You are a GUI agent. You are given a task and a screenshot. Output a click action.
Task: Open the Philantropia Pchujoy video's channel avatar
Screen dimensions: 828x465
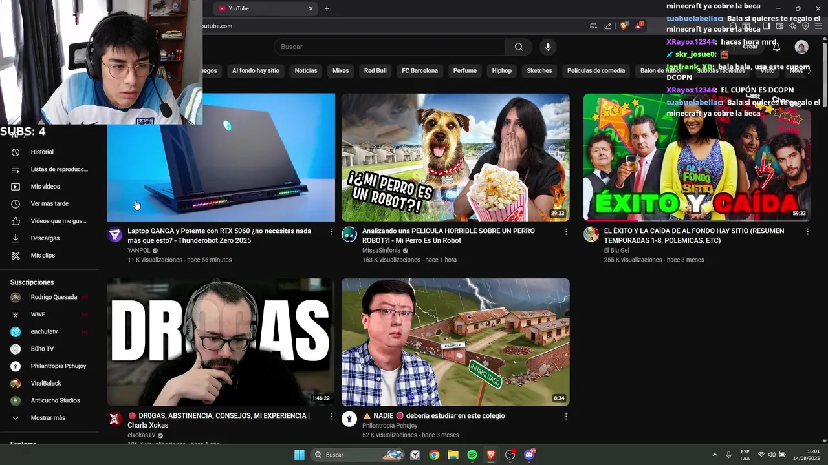[x=349, y=419]
